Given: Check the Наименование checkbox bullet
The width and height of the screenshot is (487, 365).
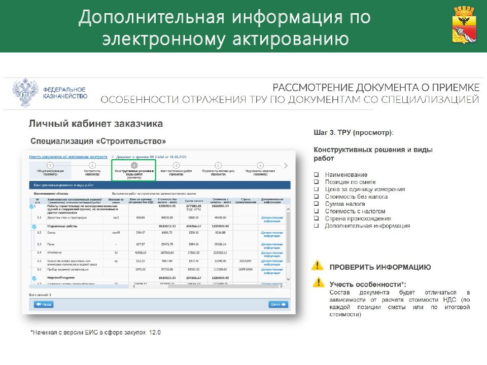Looking at the screenshot, I should (316, 175).
